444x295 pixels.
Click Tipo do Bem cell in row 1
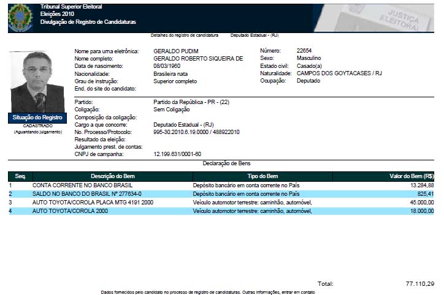coord(246,185)
